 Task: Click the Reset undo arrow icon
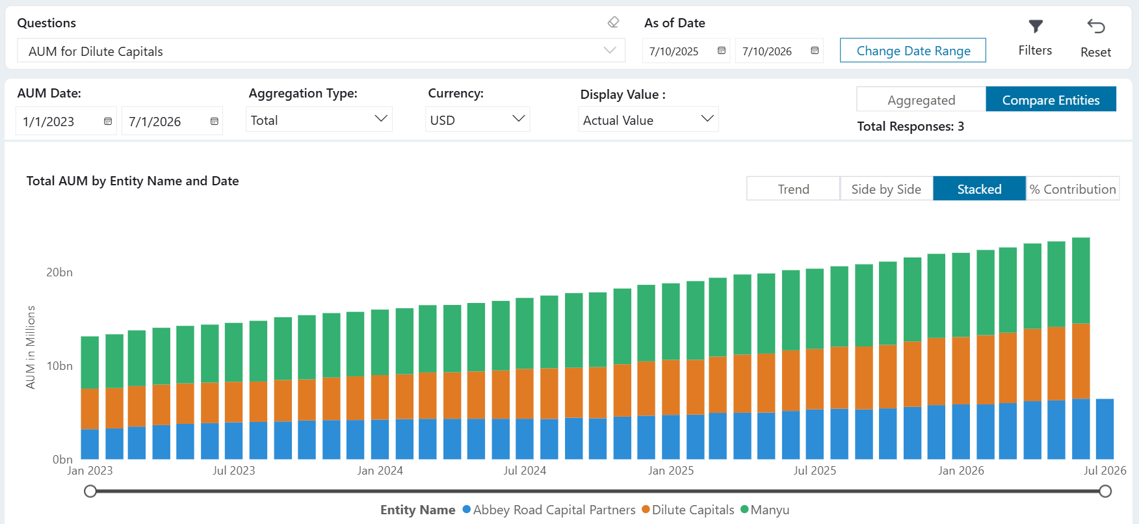pyautogui.click(x=1096, y=27)
